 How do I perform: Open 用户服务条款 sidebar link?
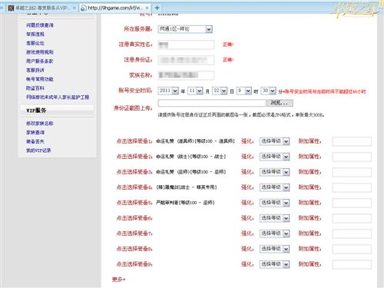pyautogui.click(x=40, y=61)
